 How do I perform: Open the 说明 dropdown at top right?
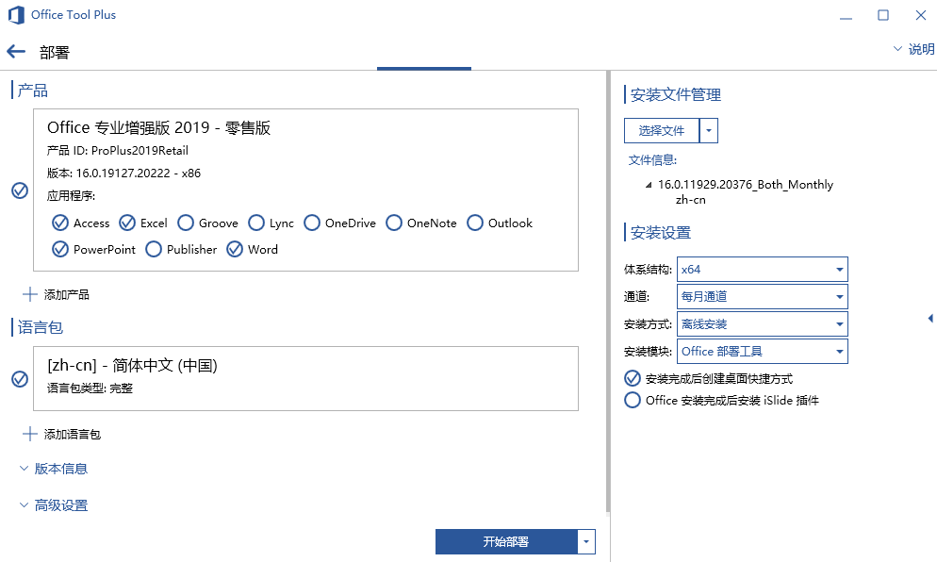[x=913, y=49]
